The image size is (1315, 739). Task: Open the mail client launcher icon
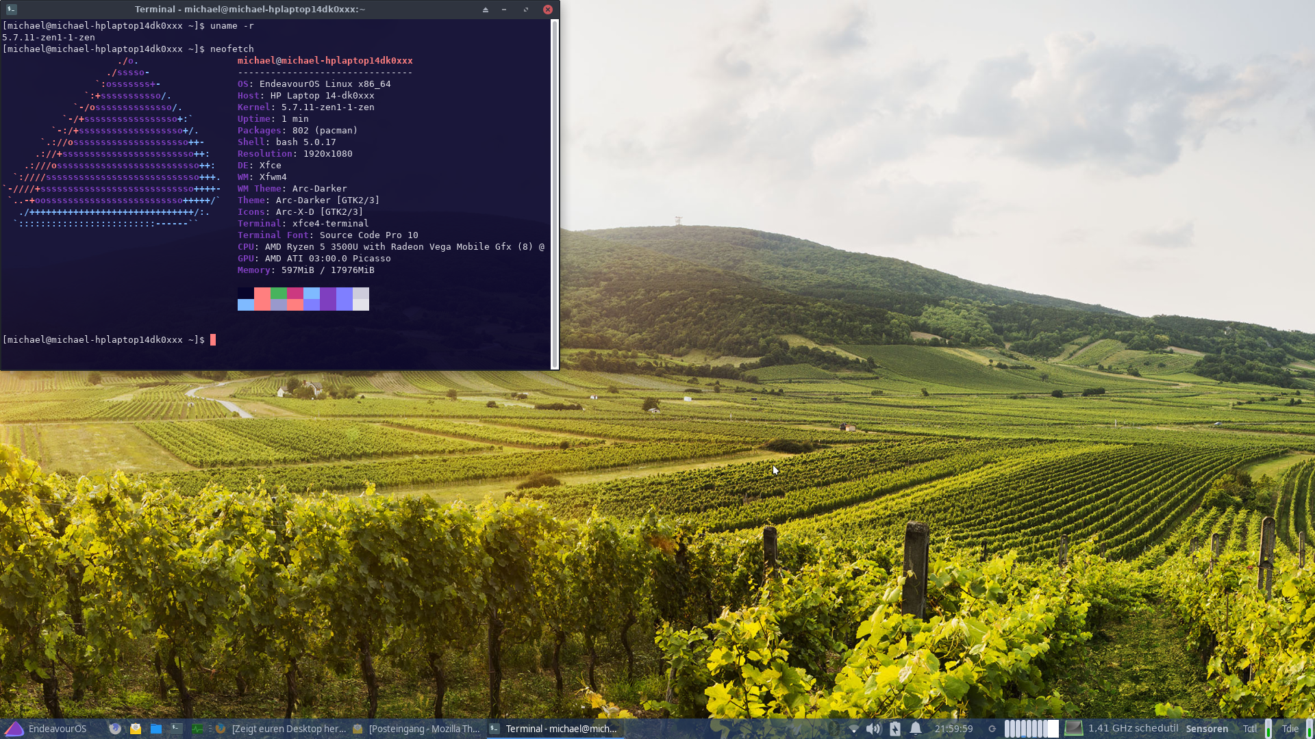[x=136, y=729]
